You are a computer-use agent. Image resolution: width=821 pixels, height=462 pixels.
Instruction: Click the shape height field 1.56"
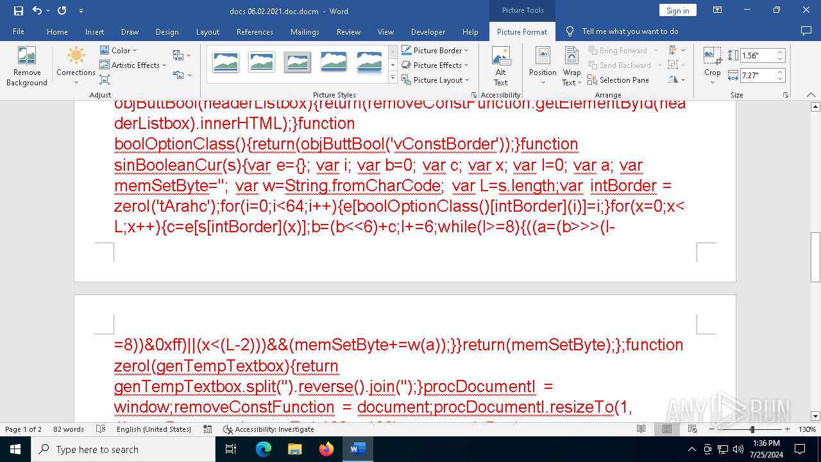[758, 56]
